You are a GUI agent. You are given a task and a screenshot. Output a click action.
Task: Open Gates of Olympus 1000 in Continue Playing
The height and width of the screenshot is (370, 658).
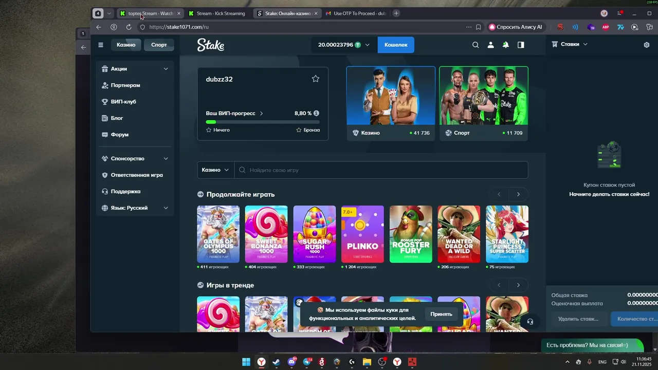click(218, 234)
